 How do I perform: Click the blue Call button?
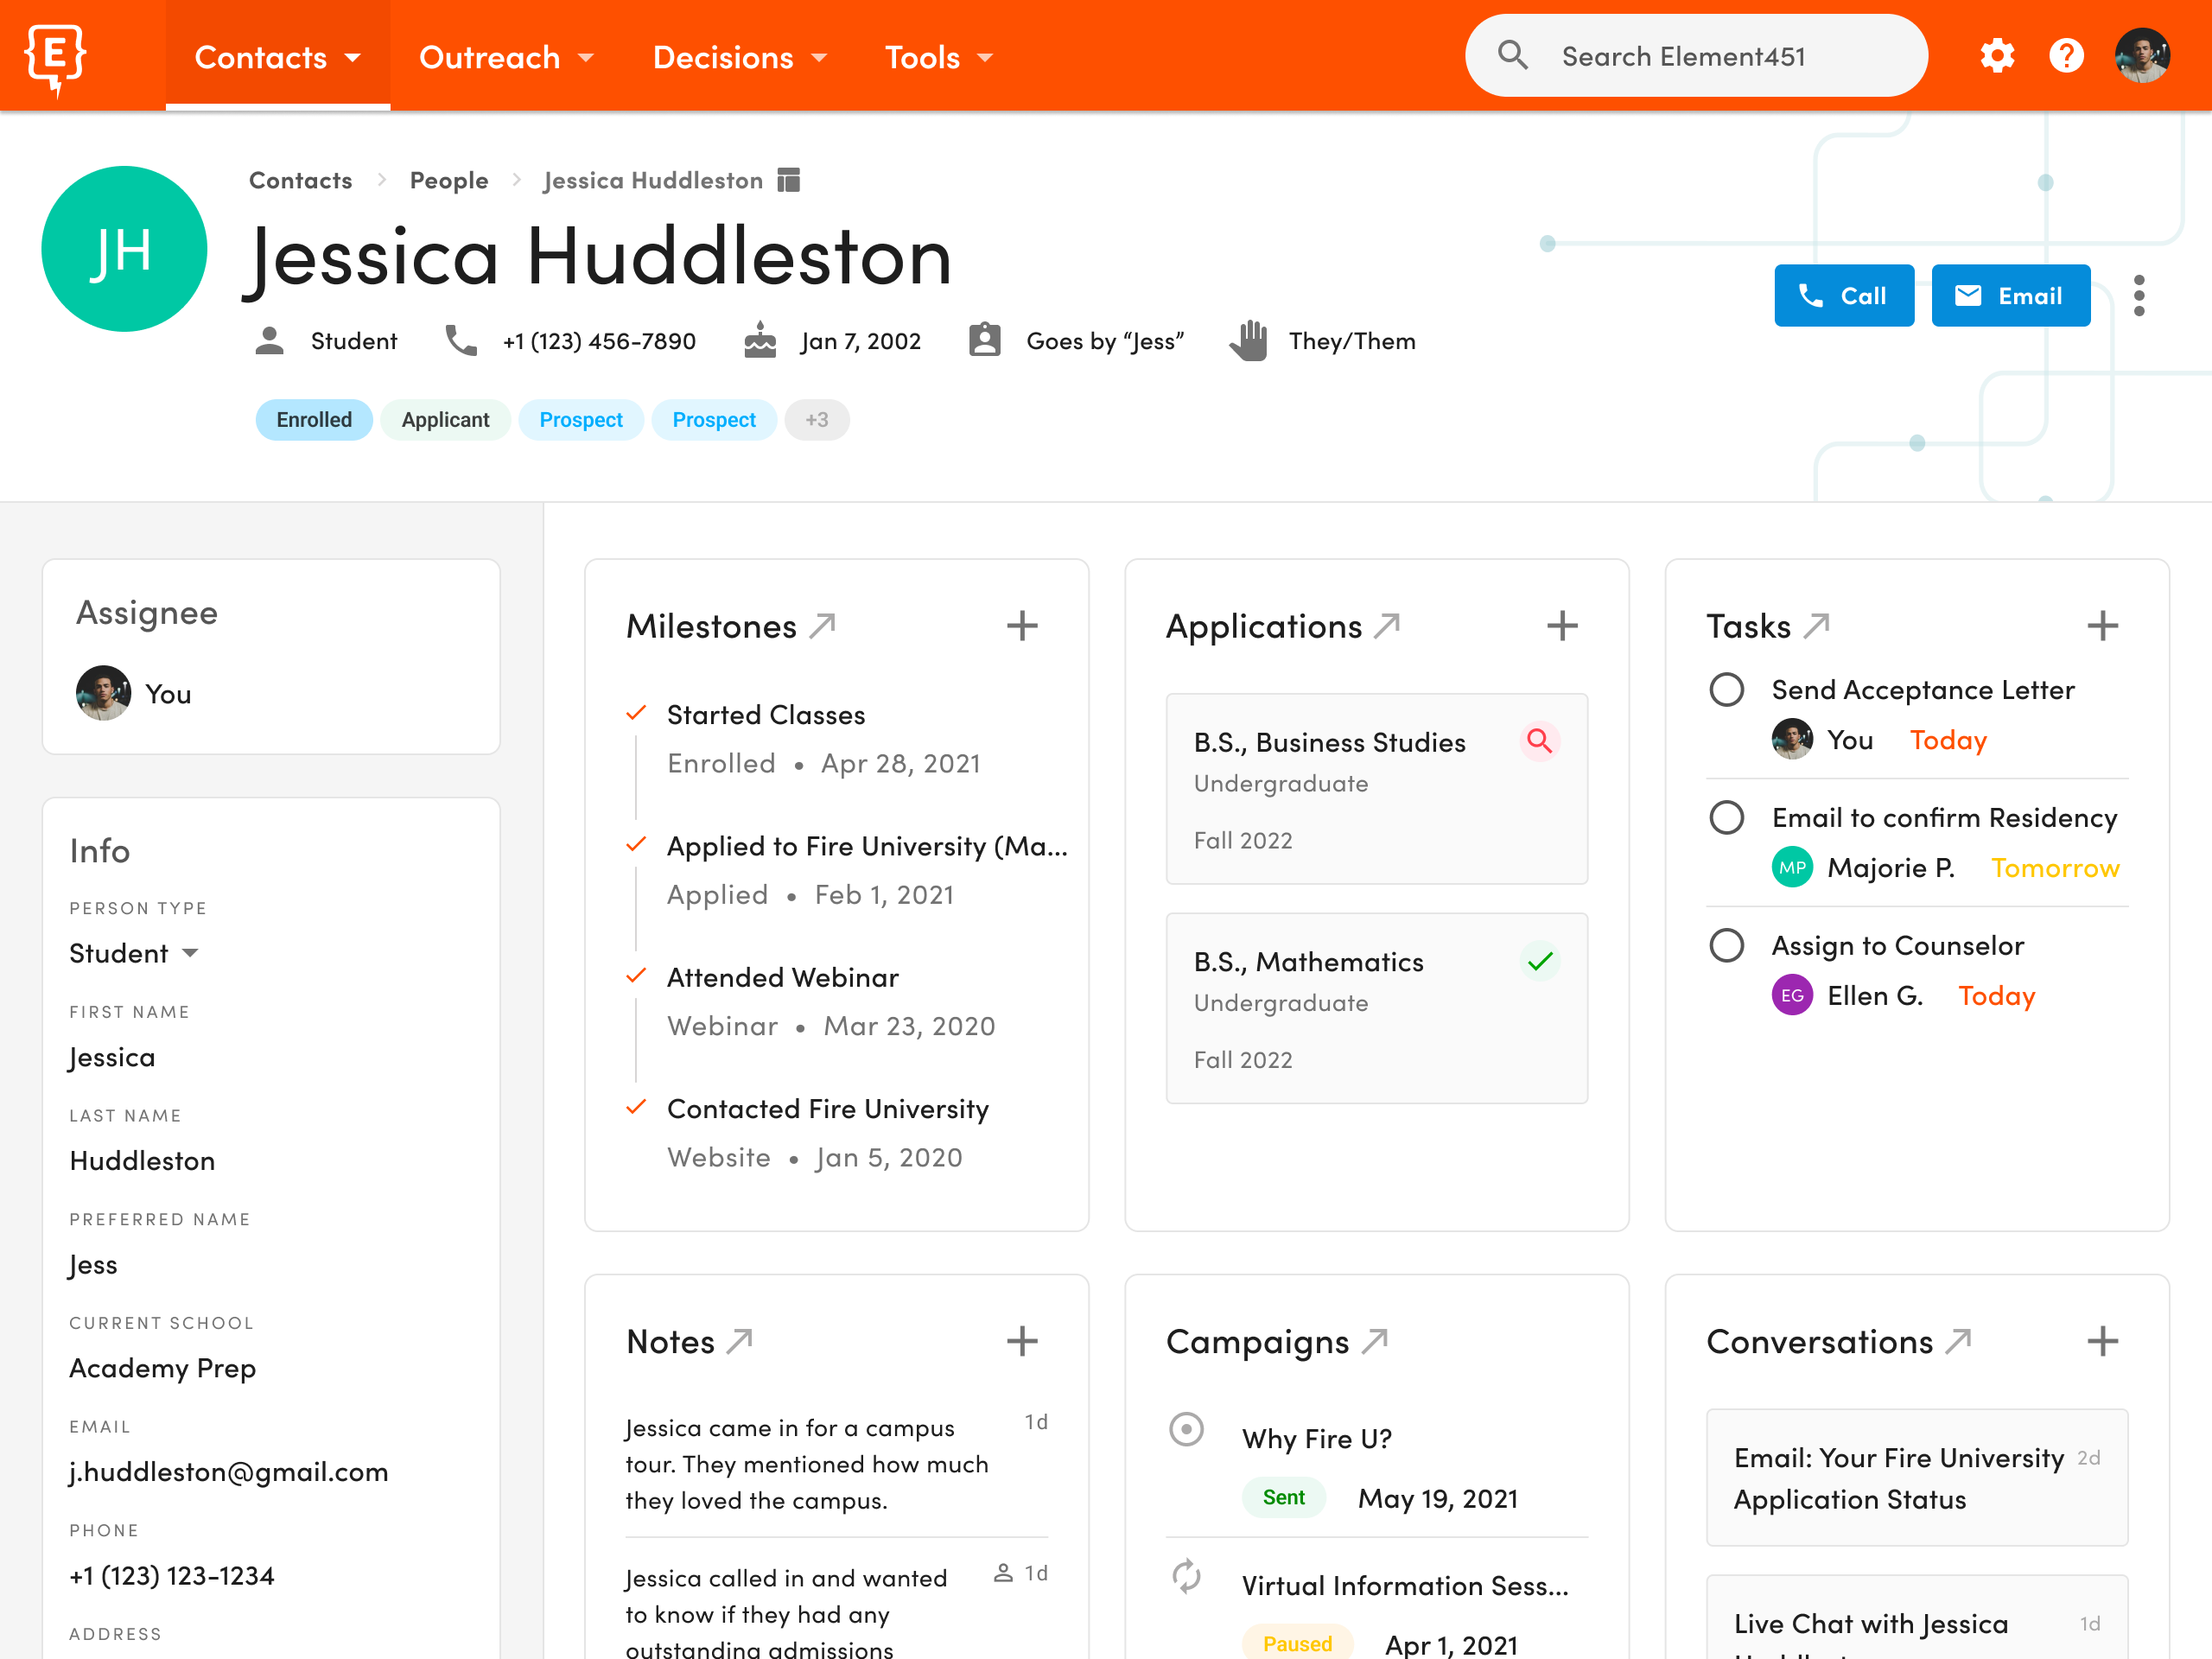click(1843, 296)
